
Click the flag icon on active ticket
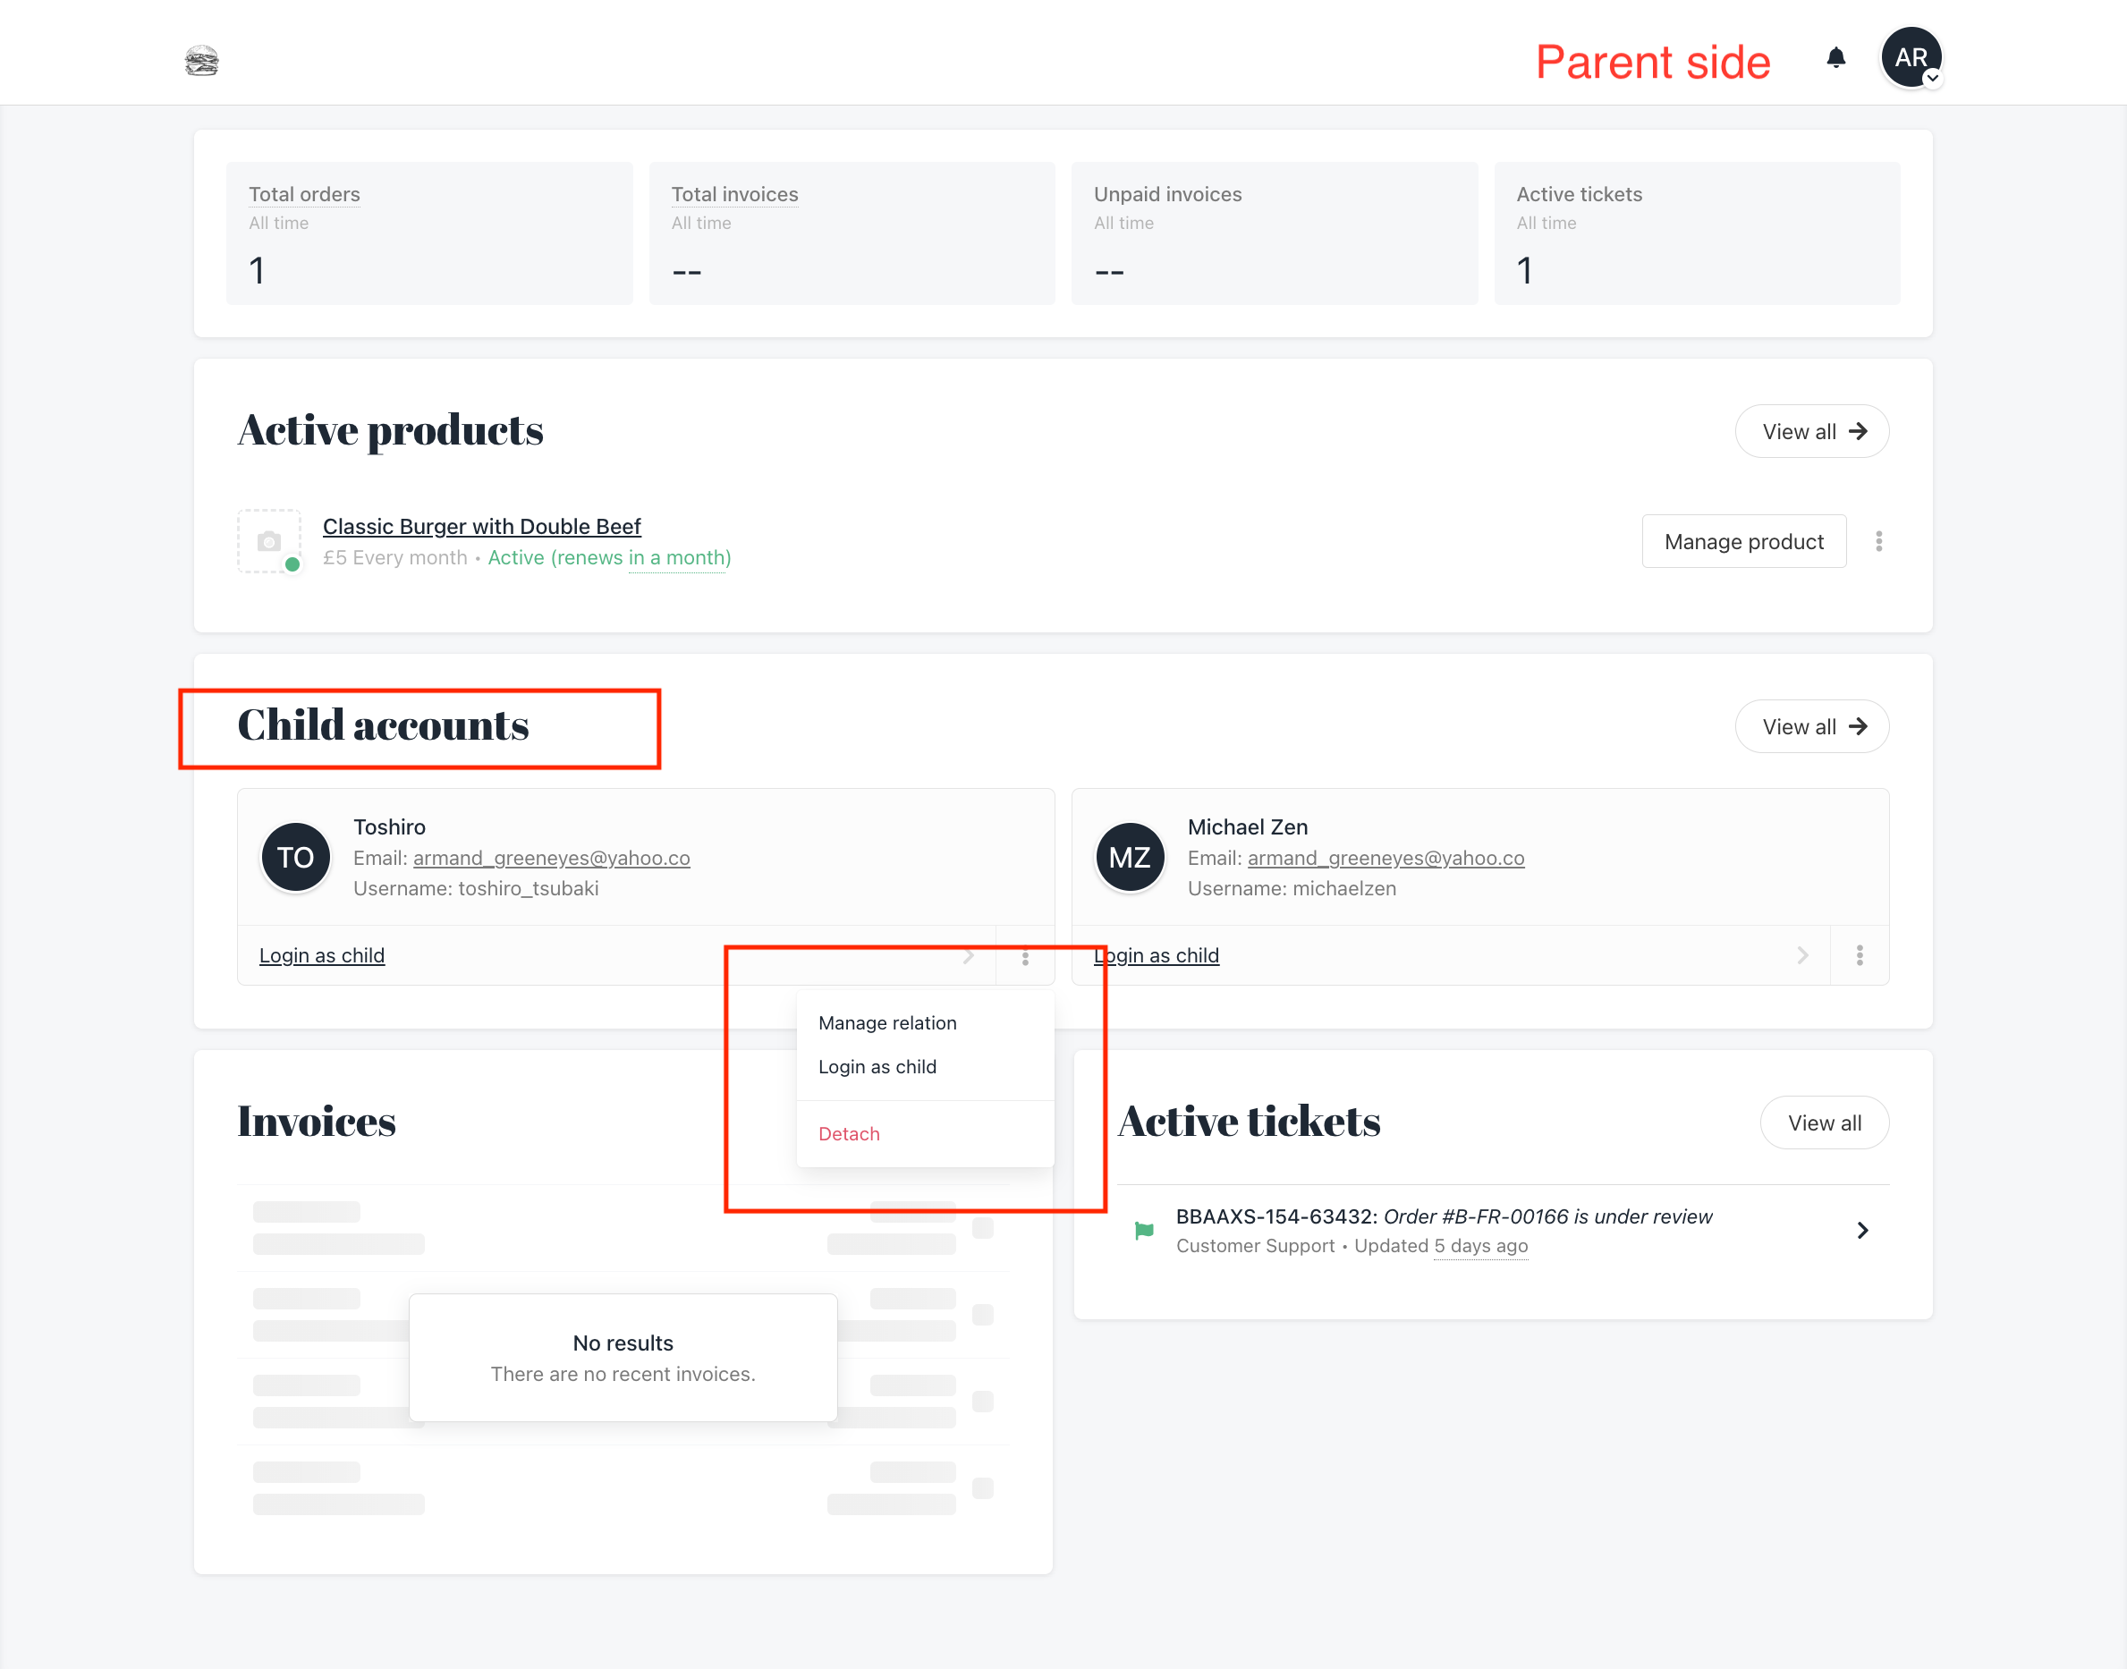pyautogui.click(x=1145, y=1231)
